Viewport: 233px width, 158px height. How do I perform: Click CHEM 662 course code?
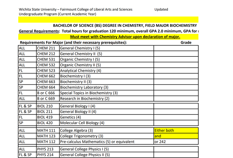coord(46,76)
